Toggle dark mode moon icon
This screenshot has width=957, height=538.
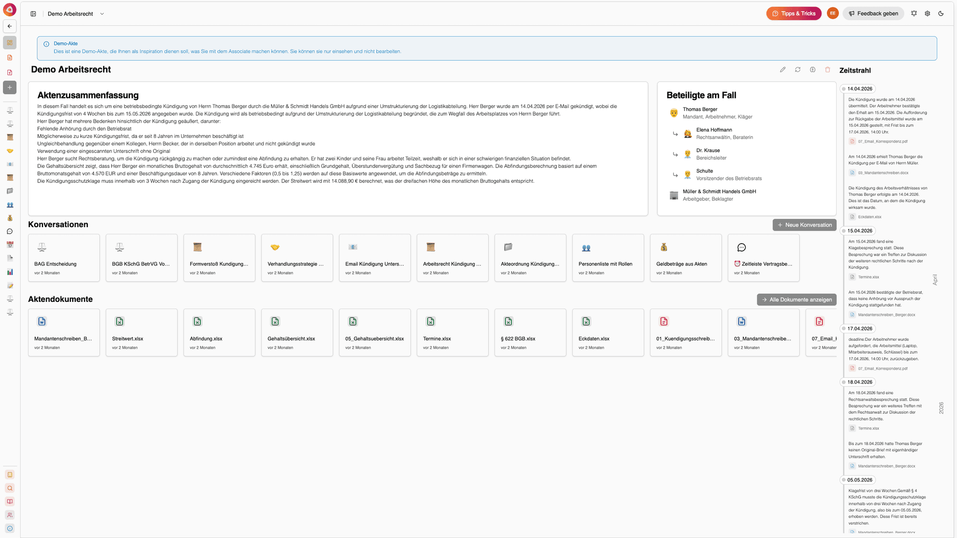941,13
